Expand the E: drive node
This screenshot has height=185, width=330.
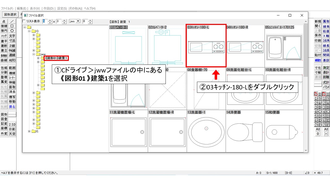tap(29, 131)
